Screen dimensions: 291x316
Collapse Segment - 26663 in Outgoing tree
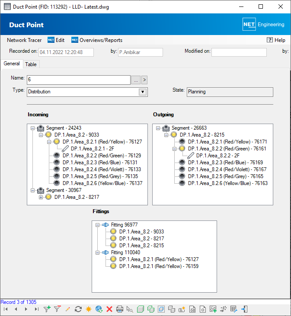(158, 128)
